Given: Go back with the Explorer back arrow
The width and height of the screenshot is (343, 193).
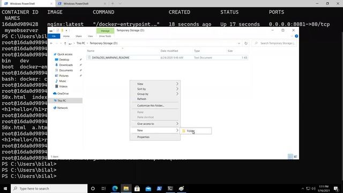Looking at the screenshot, I should (x=51, y=43).
